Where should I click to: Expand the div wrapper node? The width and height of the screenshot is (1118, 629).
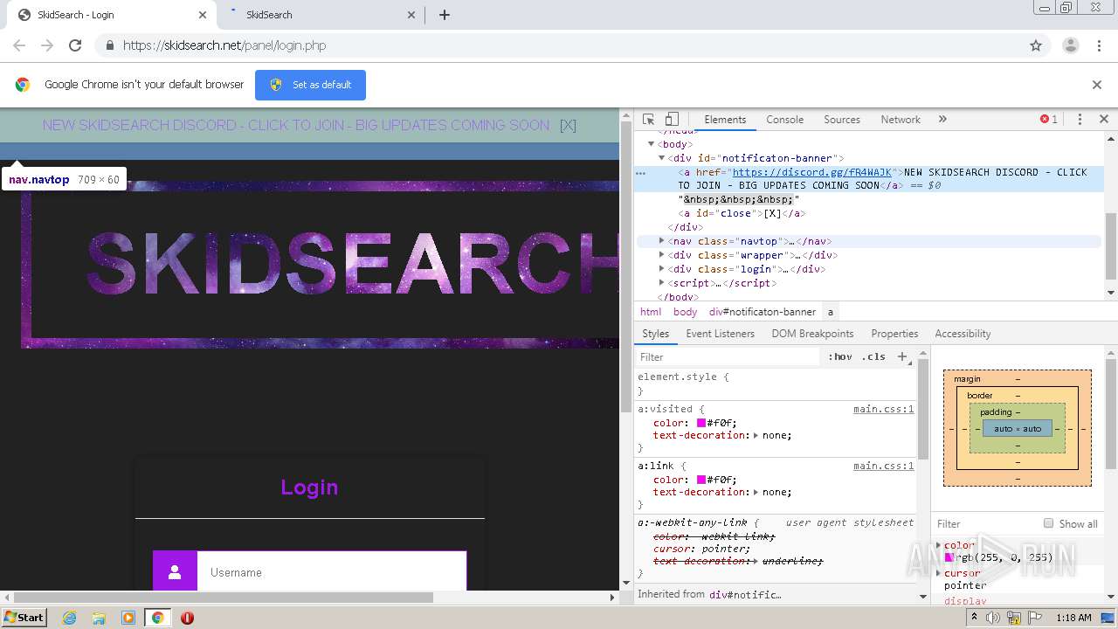(x=662, y=255)
